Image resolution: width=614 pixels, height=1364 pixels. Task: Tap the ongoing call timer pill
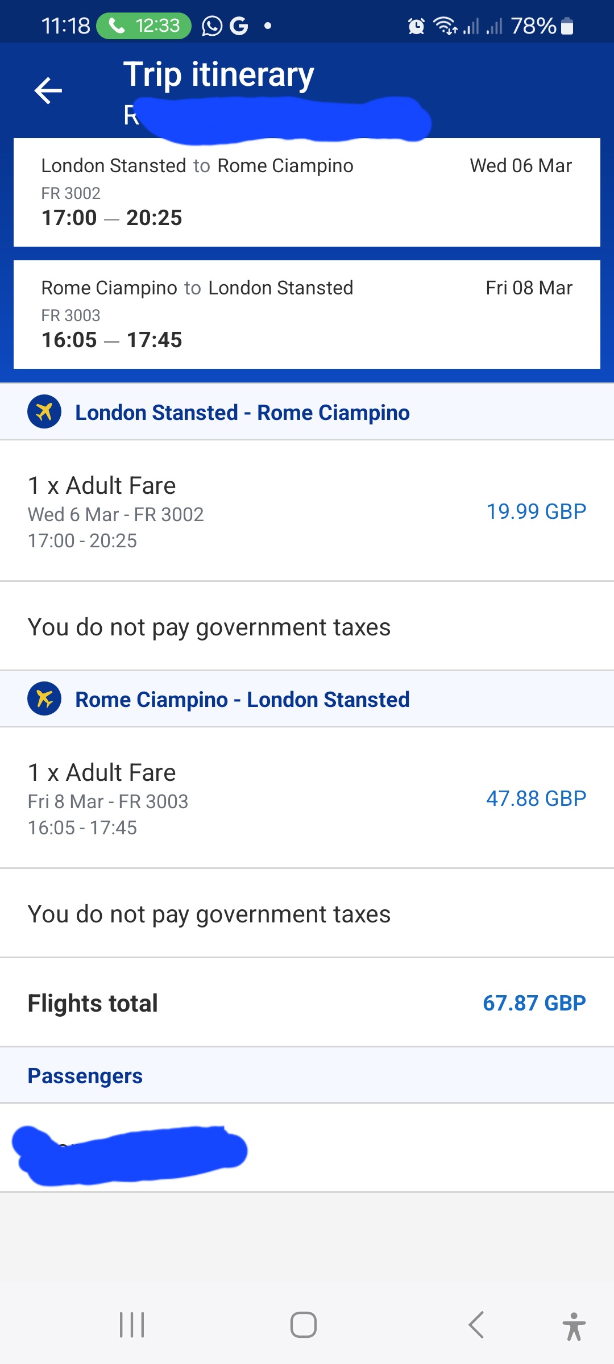(144, 26)
